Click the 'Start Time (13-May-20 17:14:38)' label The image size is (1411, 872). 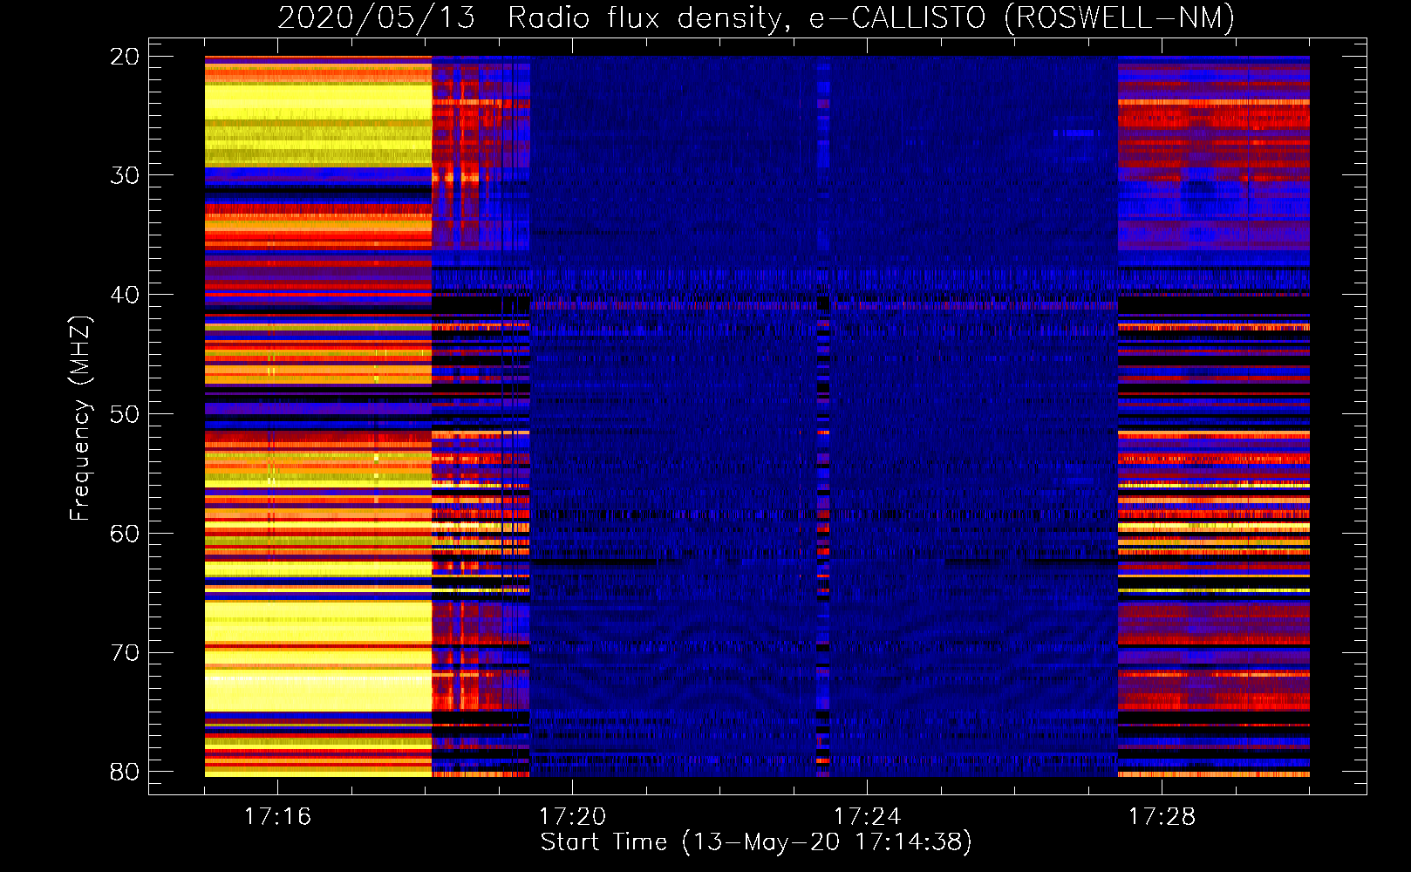[x=756, y=842]
